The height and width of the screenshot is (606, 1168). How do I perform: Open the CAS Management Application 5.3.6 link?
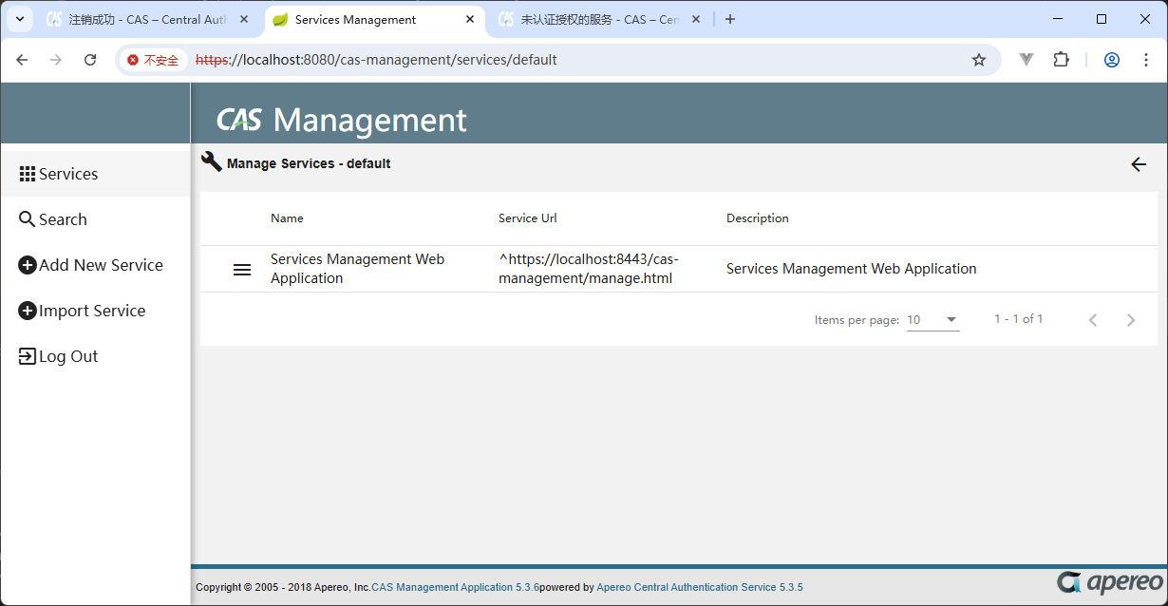click(455, 587)
